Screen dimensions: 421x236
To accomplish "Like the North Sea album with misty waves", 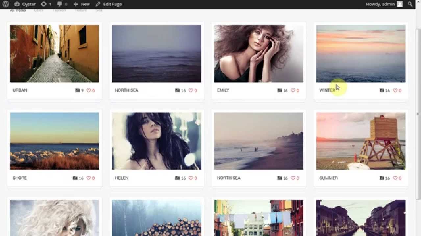I will 191,90.
